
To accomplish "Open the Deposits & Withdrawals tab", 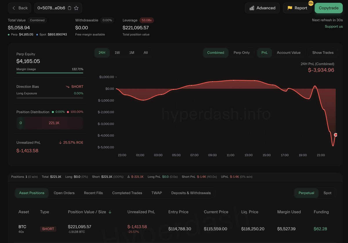I will coord(191,193).
